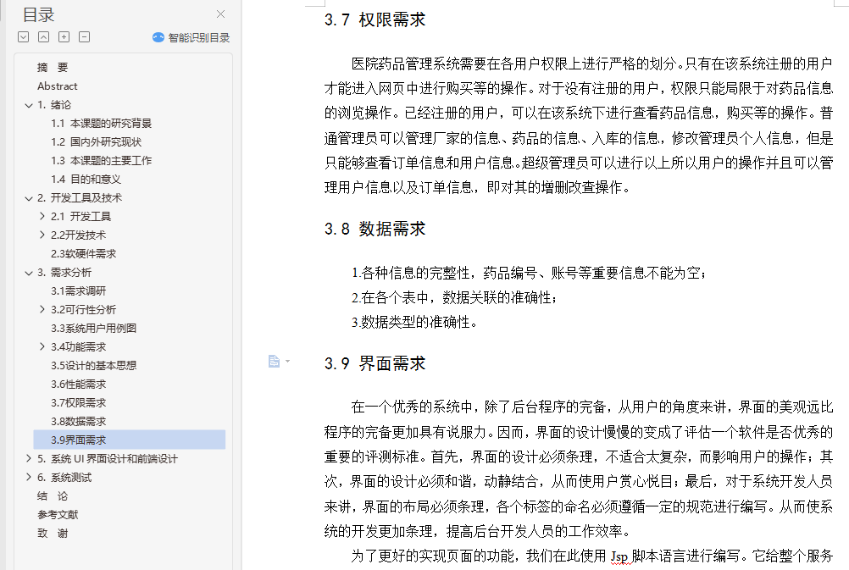Click the line 3.数据类型的准确性
849x570 pixels.
(x=414, y=323)
